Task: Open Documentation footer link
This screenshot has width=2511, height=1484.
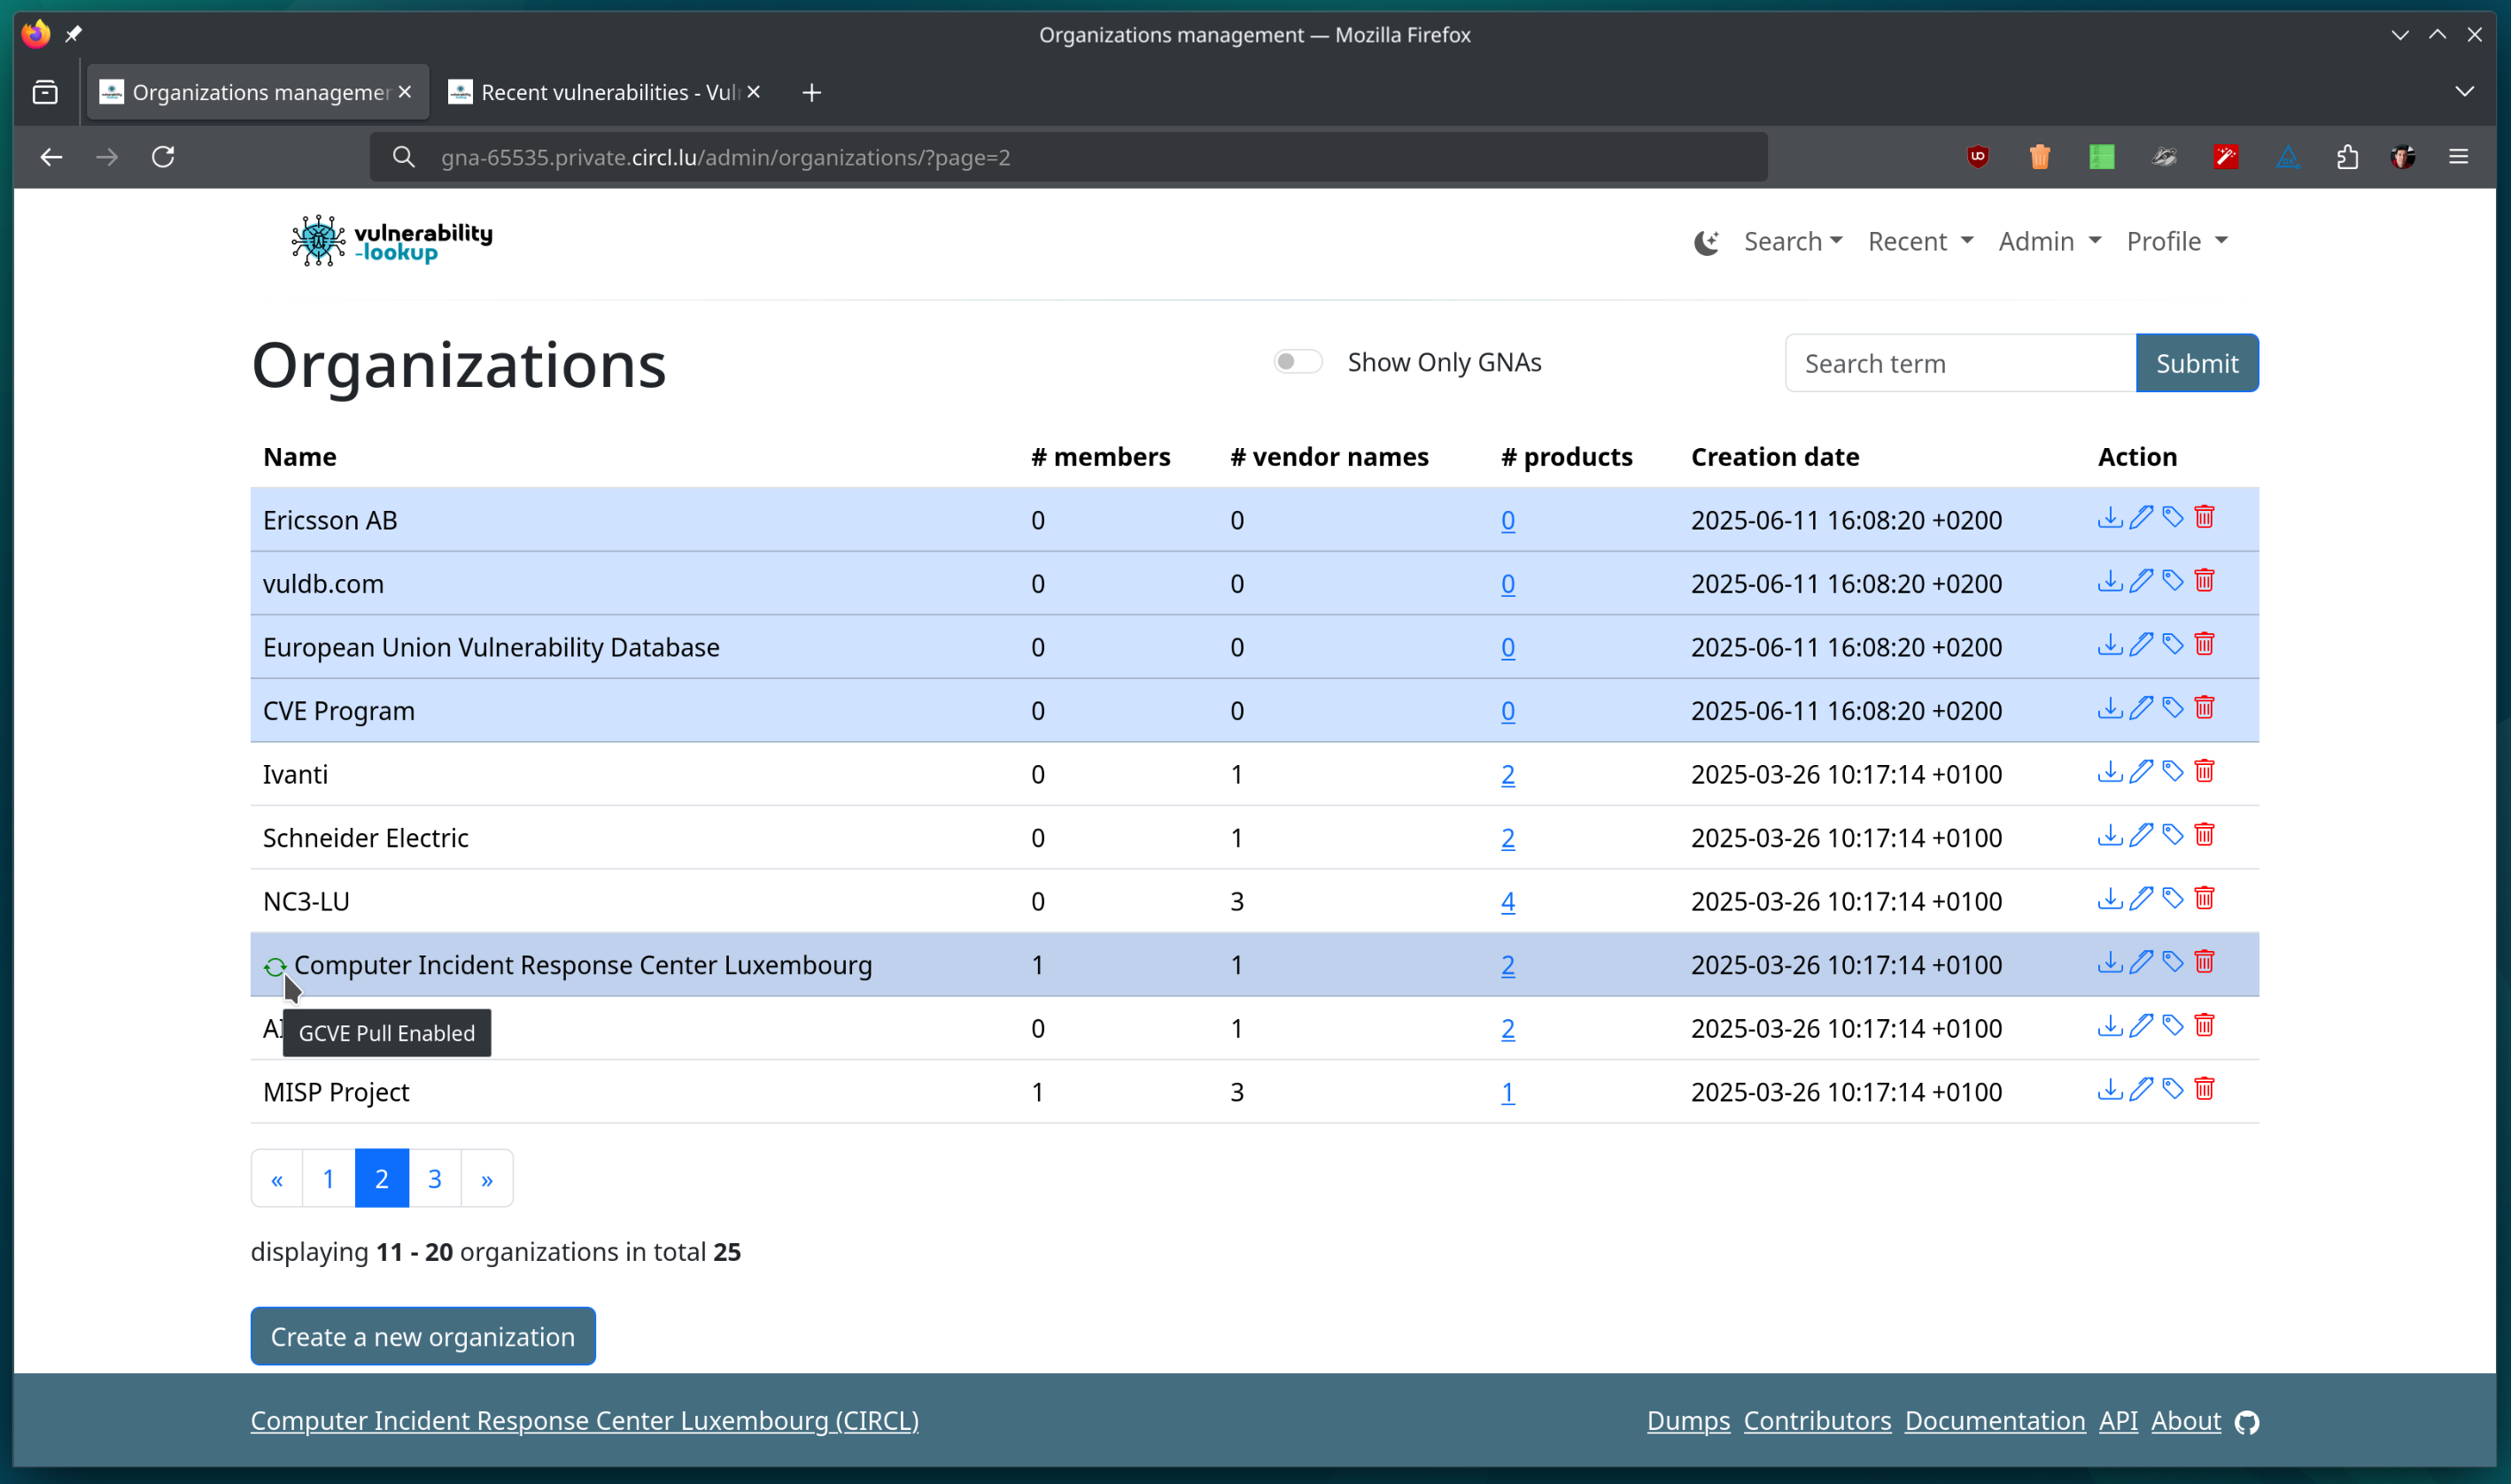Action: (x=1995, y=1421)
